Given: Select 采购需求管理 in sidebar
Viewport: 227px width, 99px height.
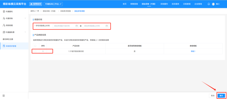Looking at the screenshot, I should click(x=14, y=46).
